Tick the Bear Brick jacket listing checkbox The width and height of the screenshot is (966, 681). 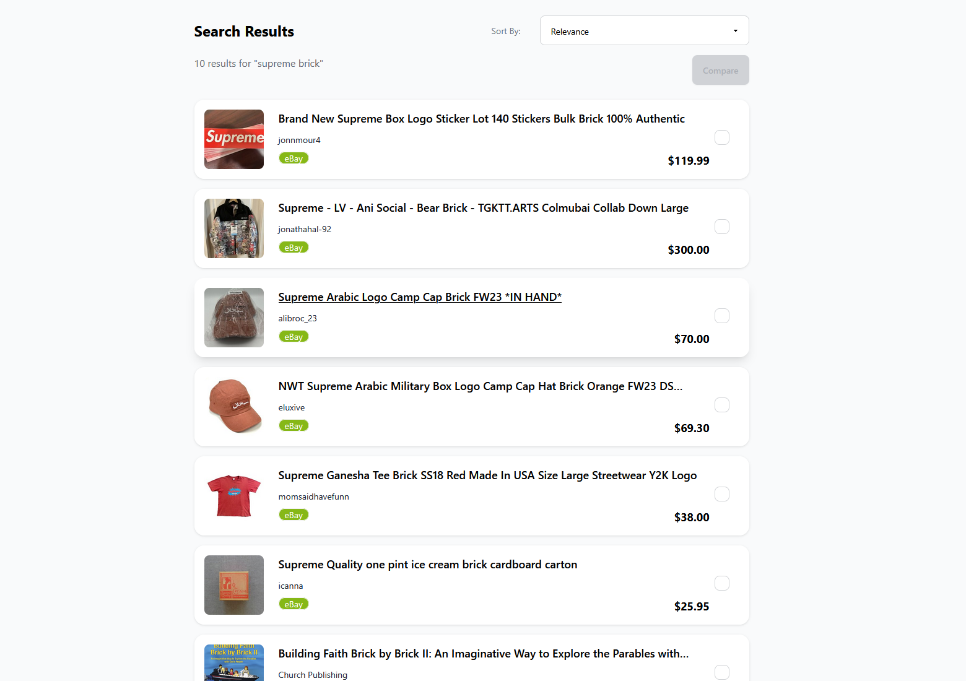(721, 227)
